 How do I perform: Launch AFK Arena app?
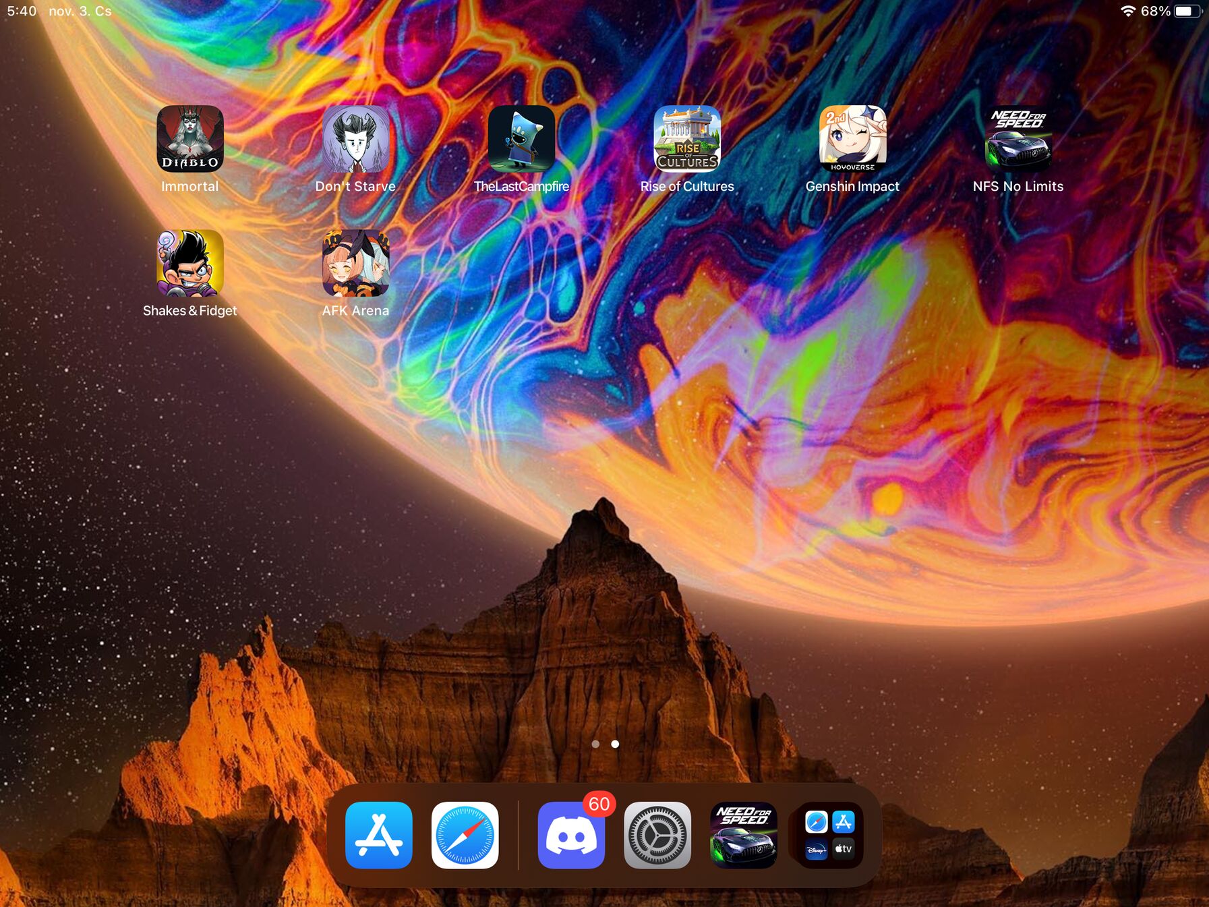pyautogui.click(x=356, y=263)
